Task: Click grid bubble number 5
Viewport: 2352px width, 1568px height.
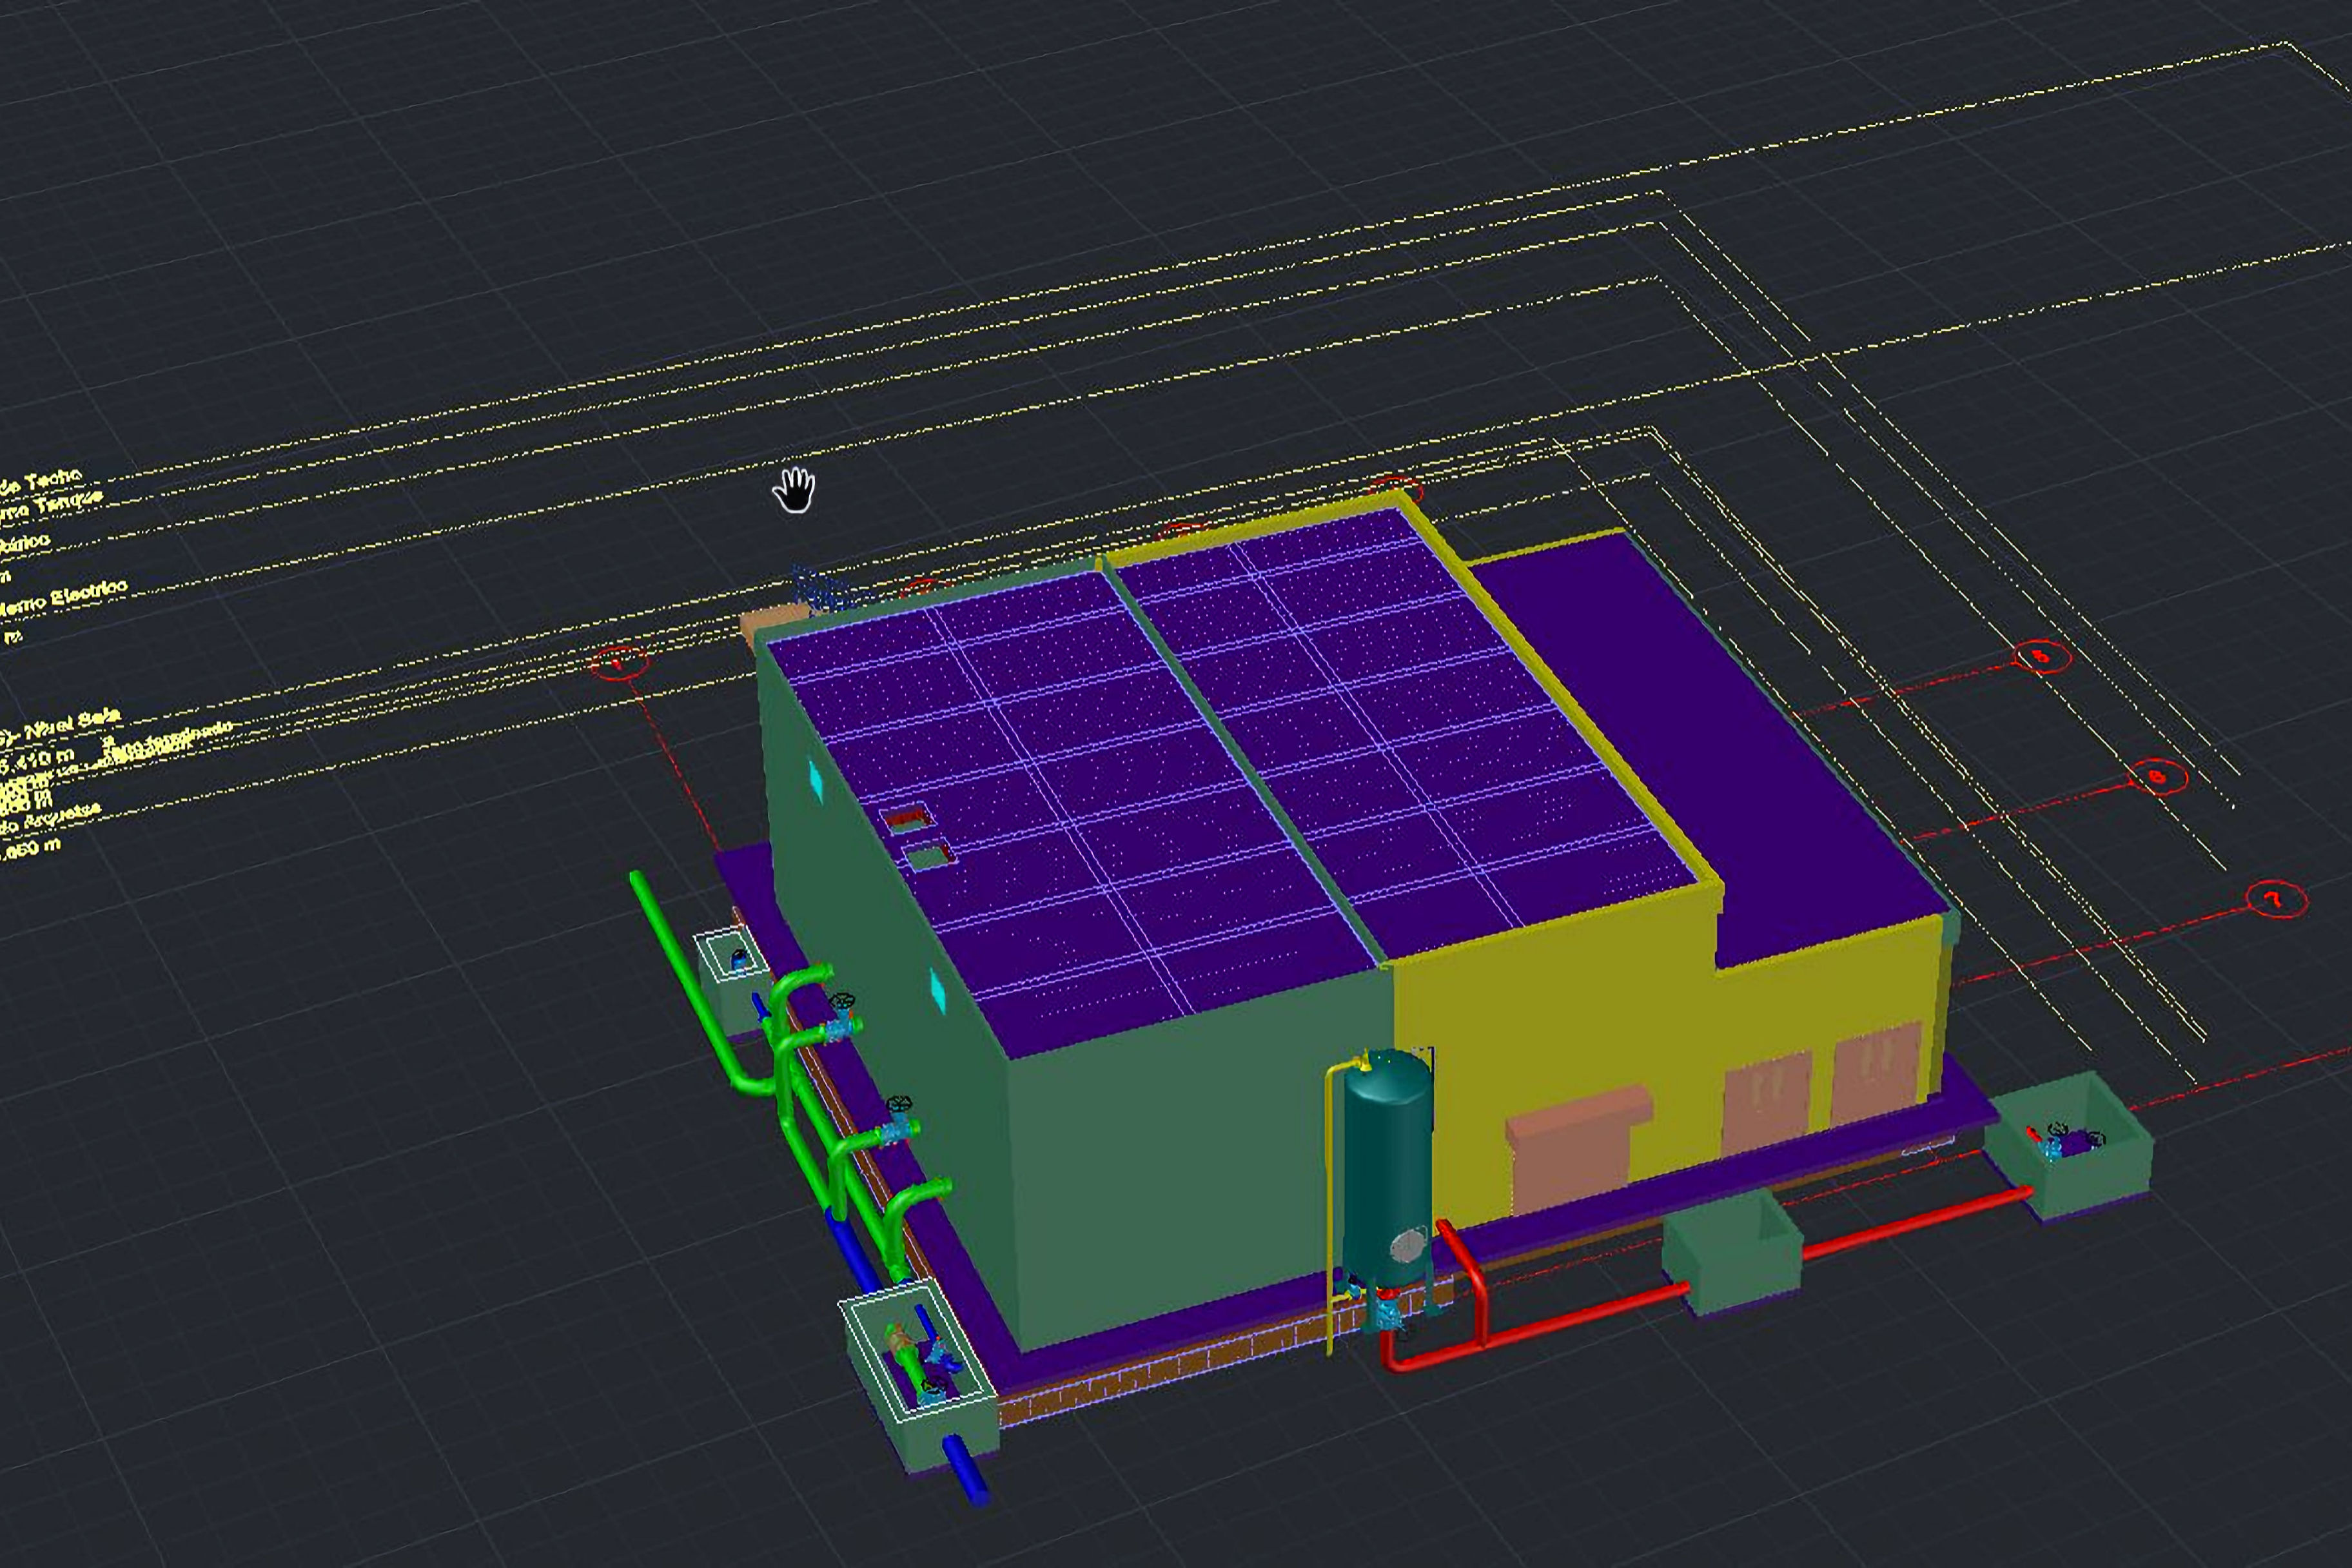Action: click(2041, 657)
